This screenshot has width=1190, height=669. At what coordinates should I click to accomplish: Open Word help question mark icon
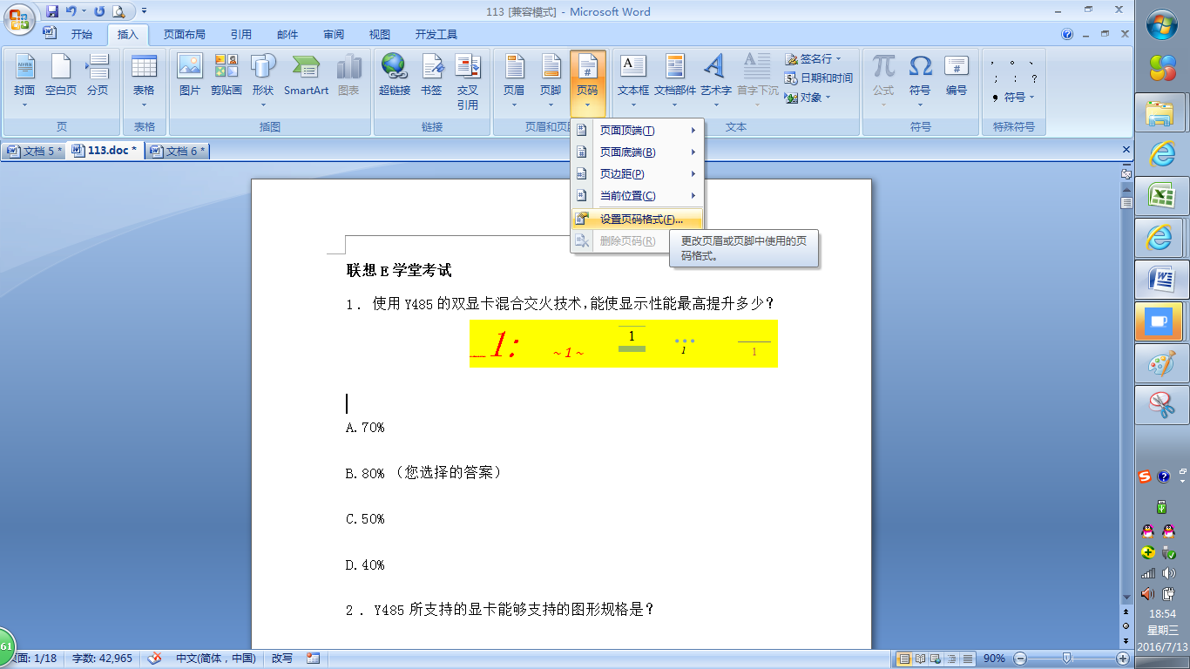click(1067, 35)
